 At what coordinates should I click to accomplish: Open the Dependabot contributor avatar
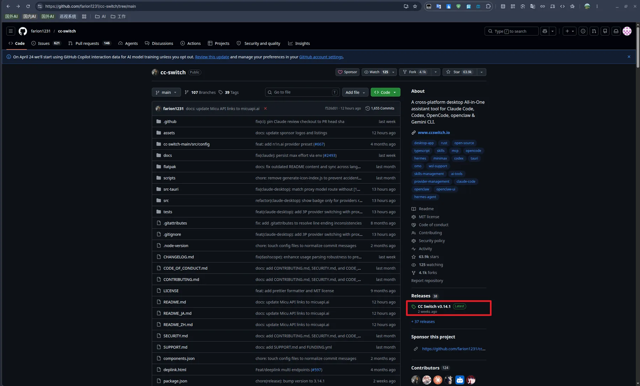click(460, 380)
